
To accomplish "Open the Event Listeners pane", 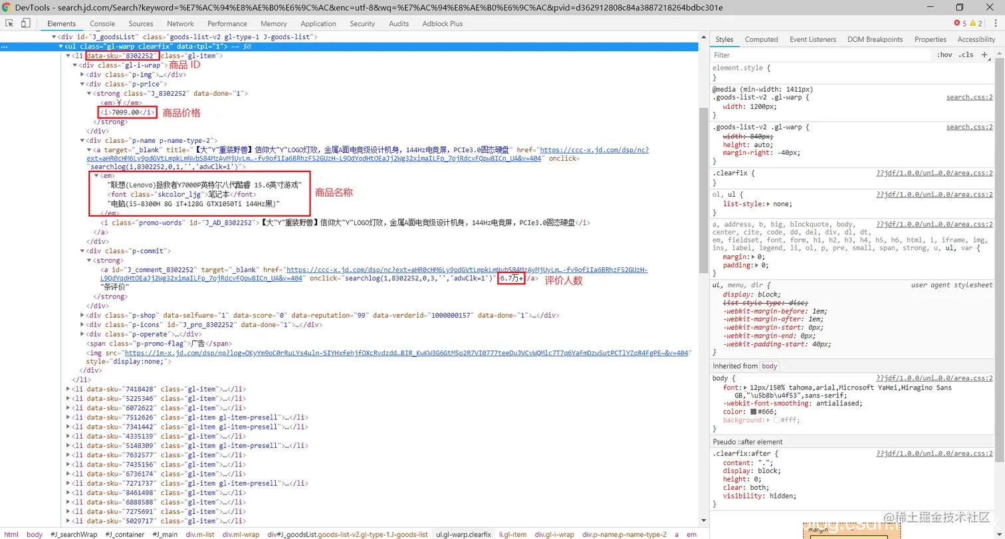I will (x=813, y=39).
